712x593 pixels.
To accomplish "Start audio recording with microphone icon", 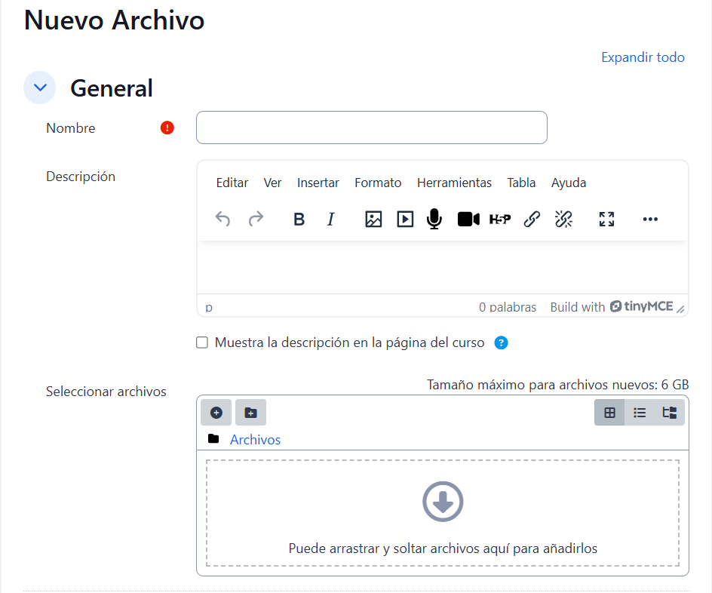I will click(434, 220).
